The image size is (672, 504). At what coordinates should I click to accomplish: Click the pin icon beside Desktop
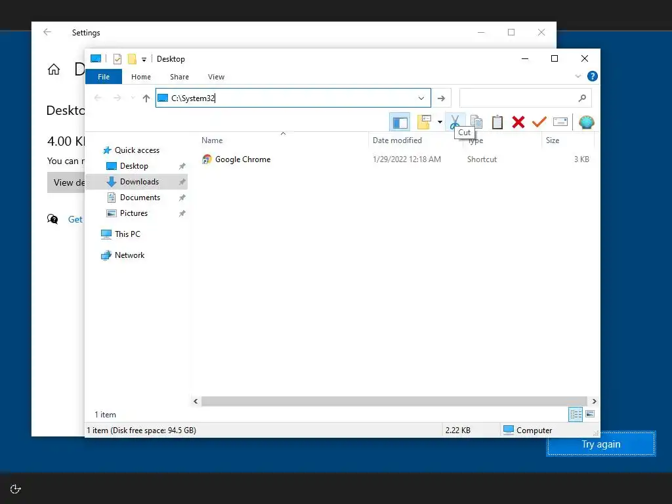182,166
